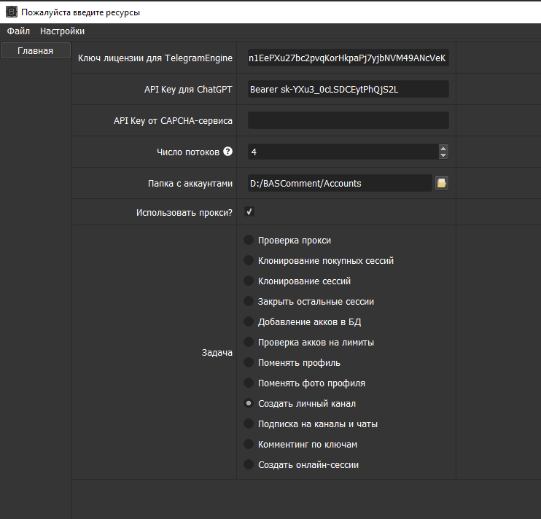Screen dimensions: 541x519
Task: Select Проверка акков на лимиты option
Action: [249, 342]
